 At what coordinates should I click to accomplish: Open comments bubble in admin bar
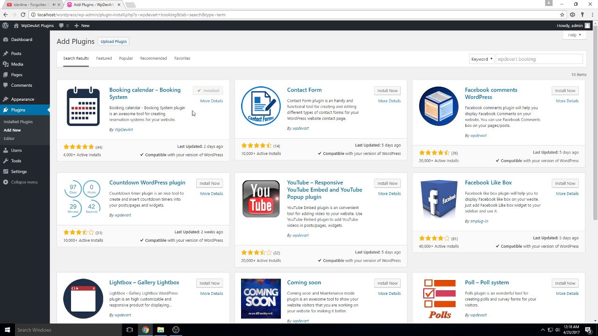[64, 26]
